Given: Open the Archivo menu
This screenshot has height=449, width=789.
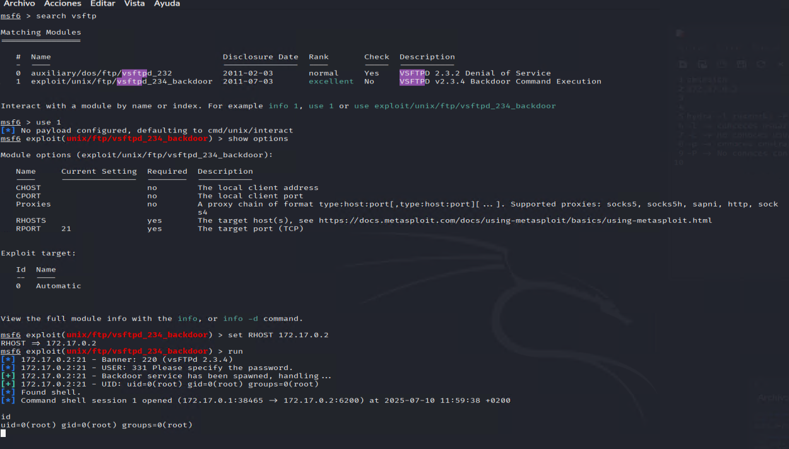Looking at the screenshot, I should tap(19, 4).
